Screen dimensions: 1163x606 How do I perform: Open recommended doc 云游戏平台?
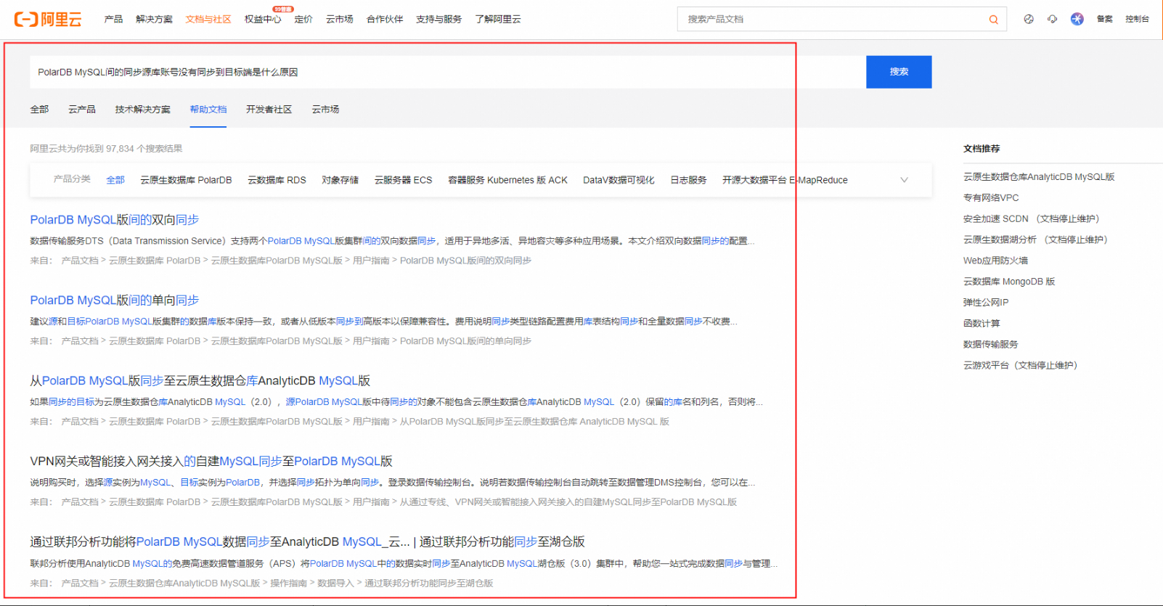[x=1020, y=367]
